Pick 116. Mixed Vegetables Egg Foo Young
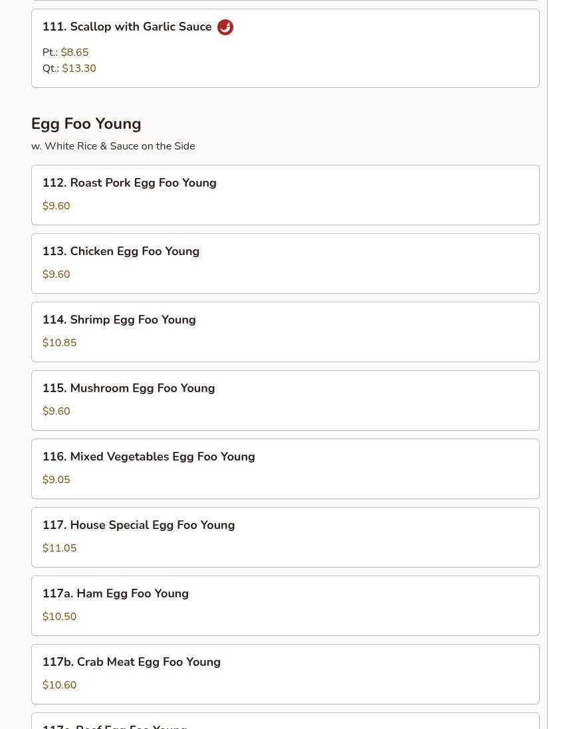Screen dimensions: 561x729 [x=285, y=469]
